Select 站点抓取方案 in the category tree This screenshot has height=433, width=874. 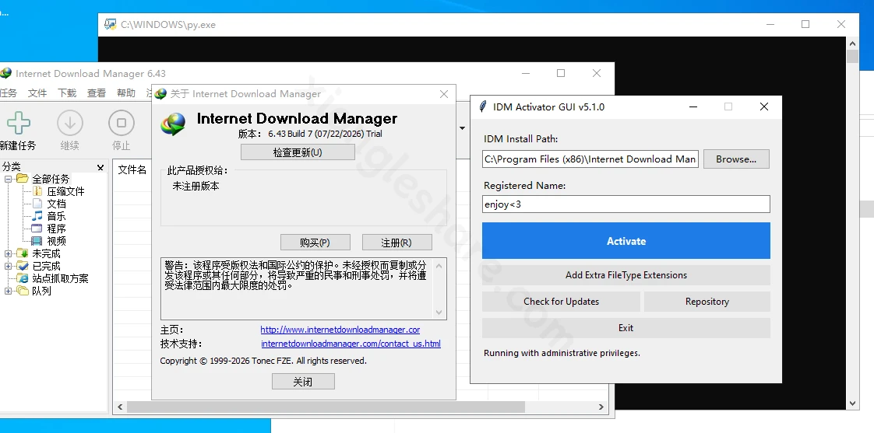click(60, 278)
